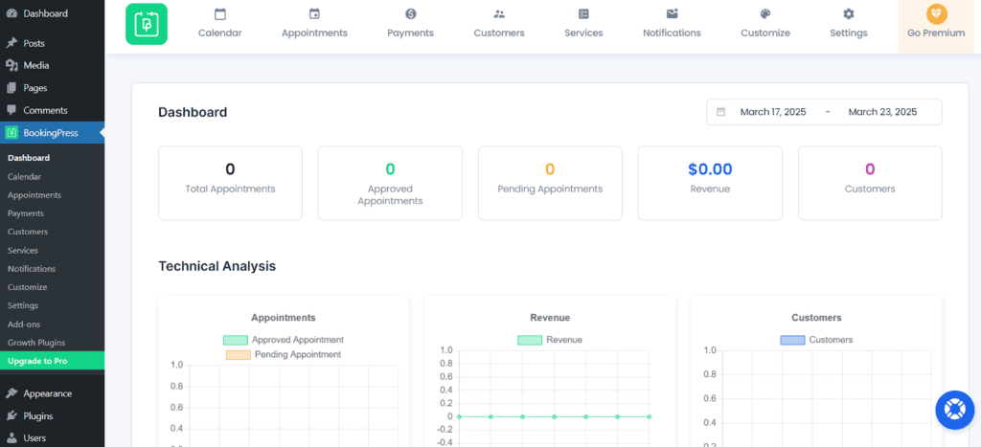Click the $0.00 Revenue summary card
981x447 pixels.
click(x=710, y=183)
